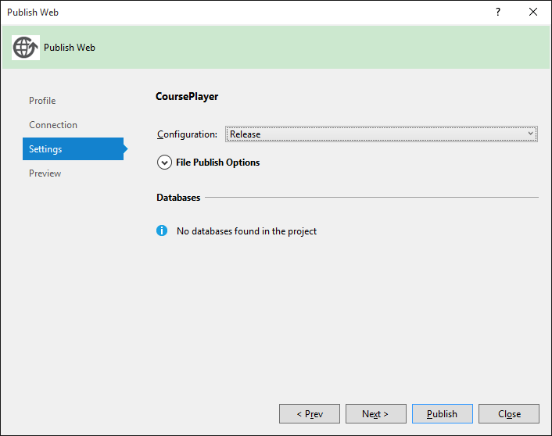Expand File Publish Options with the chevron circle
Viewport: 552px width, 436px height.
pyautogui.click(x=164, y=163)
